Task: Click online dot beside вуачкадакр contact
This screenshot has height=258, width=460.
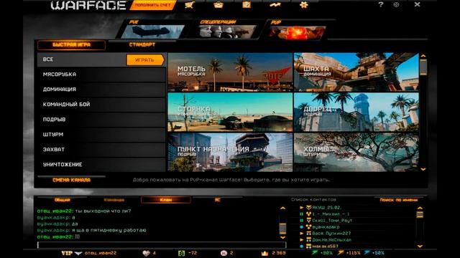Action: pos(302,227)
